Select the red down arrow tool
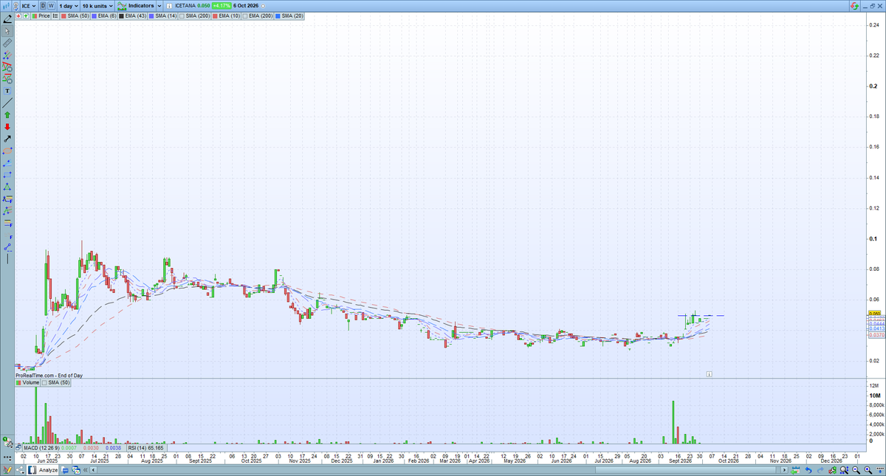Image resolution: width=886 pixels, height=476 pixels. [7, 127]
